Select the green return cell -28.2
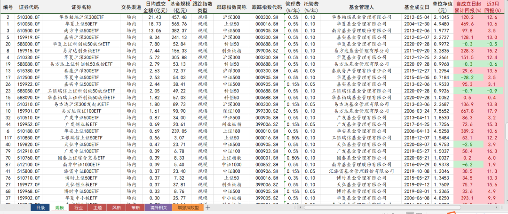Viewport: 508px width, 214px height. [468, 77]
